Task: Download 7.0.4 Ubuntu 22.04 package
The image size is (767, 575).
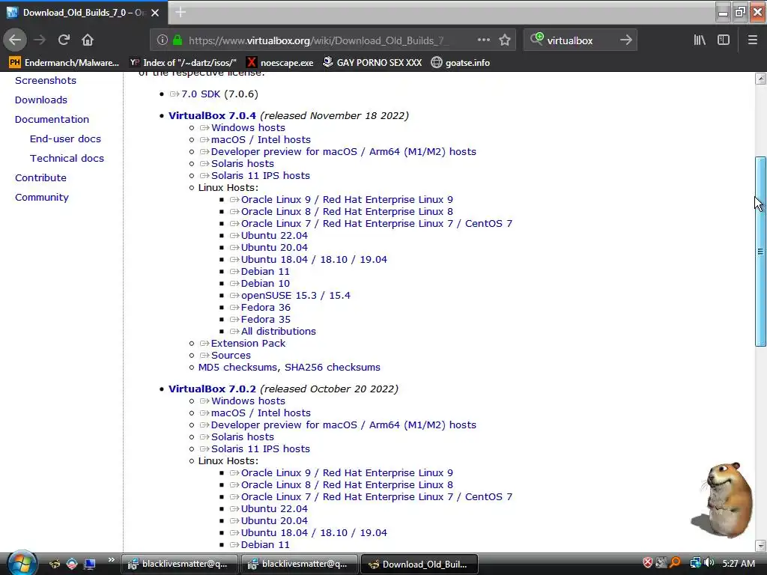Action: [x=274, y=236]
